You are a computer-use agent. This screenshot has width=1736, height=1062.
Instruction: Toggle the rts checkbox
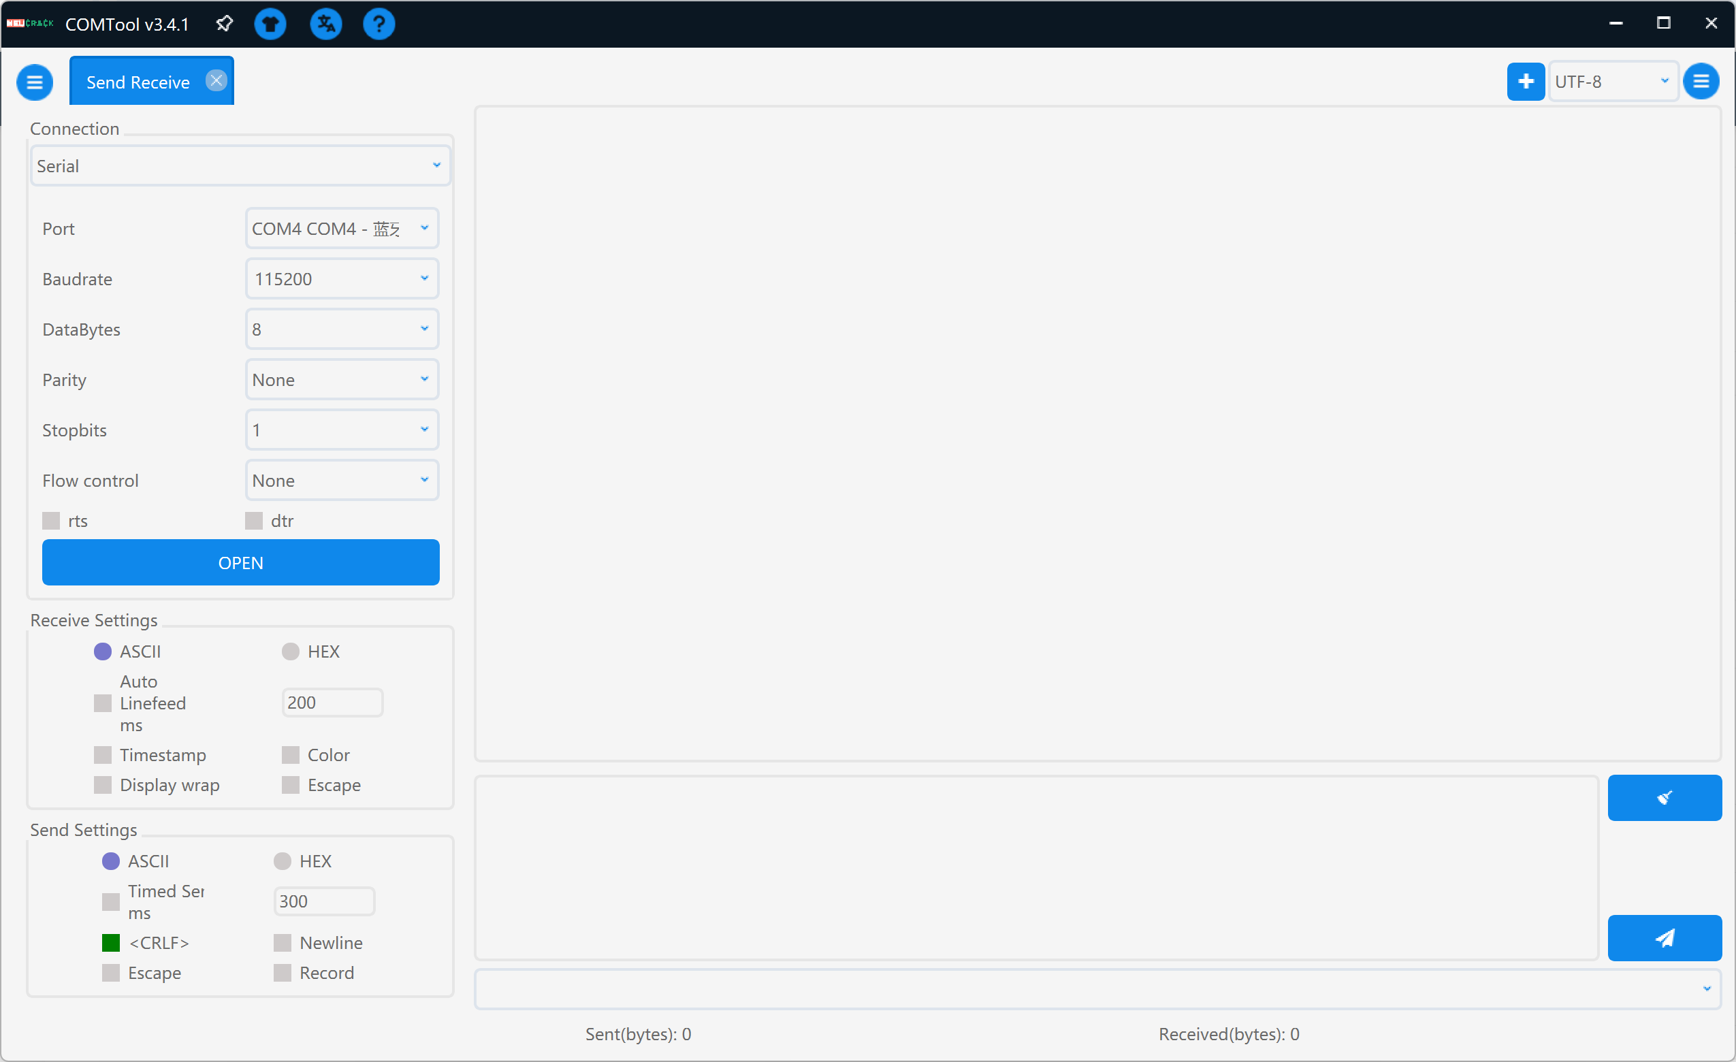[x=51, y=521]
